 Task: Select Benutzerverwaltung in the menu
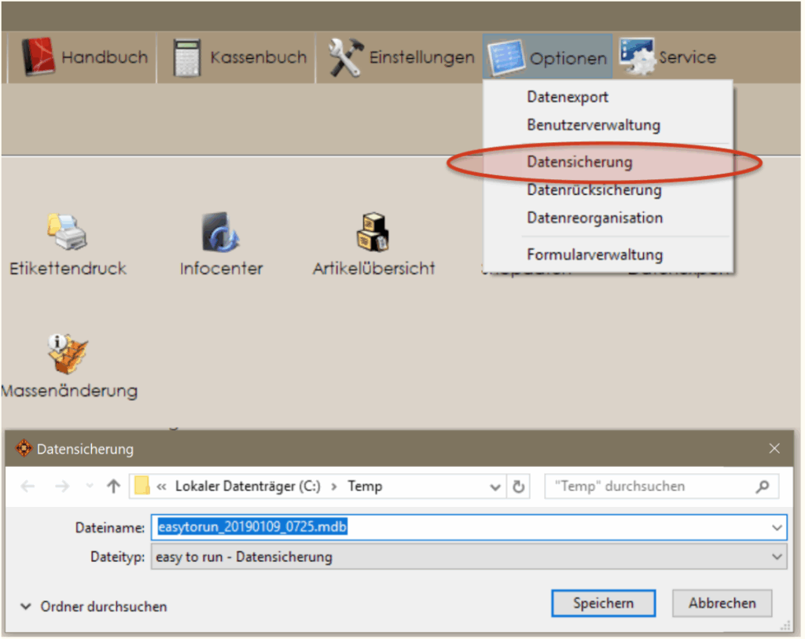point(594,125)
